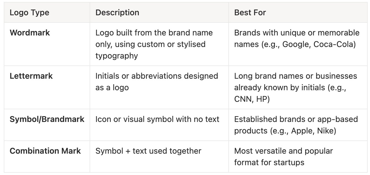Click the cell mentioning Google, Coca-Cola
Image resolution: width=370 pixels, height=175 pixels.
[297, 44]
